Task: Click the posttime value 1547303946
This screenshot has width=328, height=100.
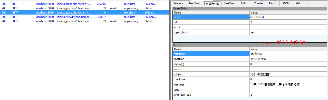Action: pos(288,59)
